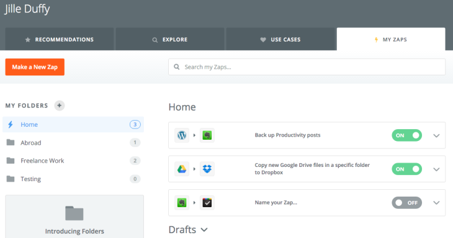The width and height of the screenshot is (453, 238).
Task: Click the Home folder count badge 3
Action: (135, 124)
